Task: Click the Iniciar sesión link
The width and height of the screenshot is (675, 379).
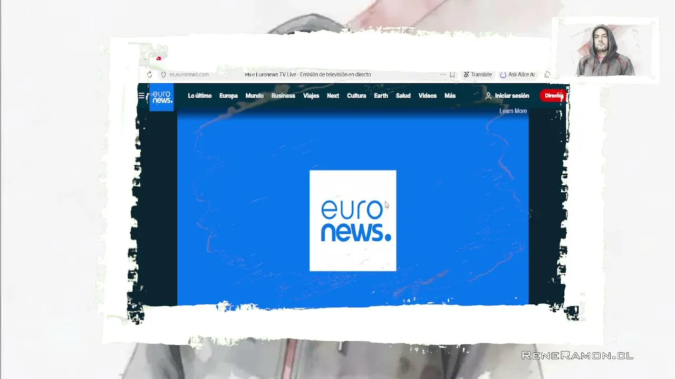Action: (x=512, y=96)
